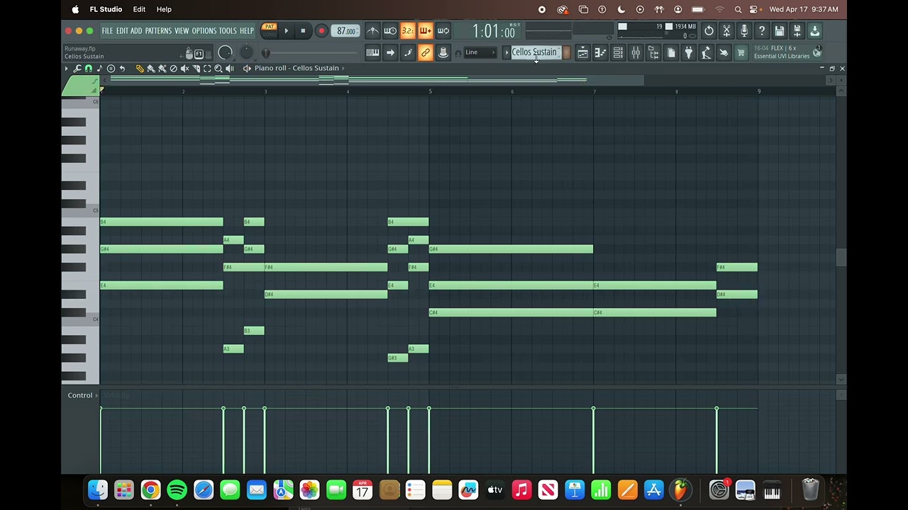The width and height of the screenshot is (908, 510).
Task: Click the save new version icon
Action: pos(797,30)
